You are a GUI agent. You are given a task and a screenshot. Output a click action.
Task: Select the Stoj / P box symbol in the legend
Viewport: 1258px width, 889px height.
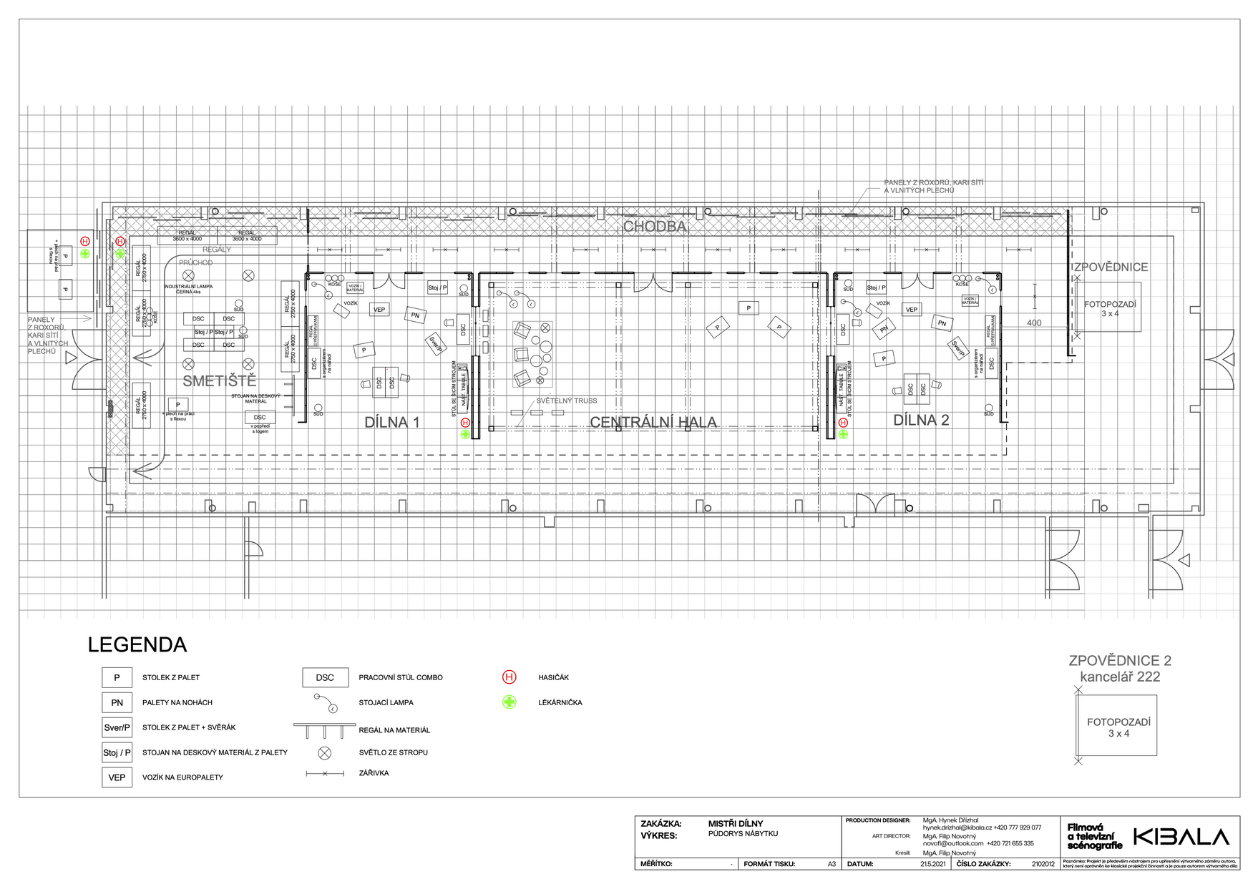tap(117, 752)
